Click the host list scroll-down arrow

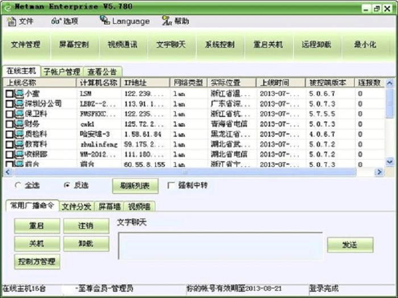tap(390, 161)
